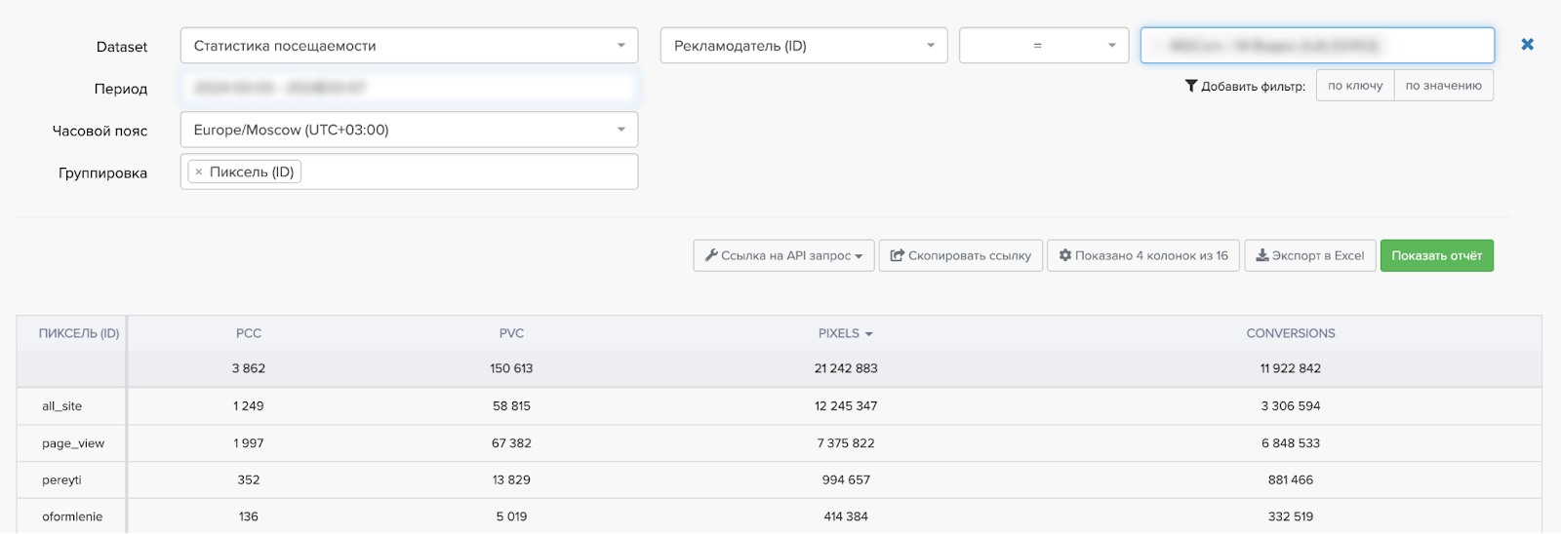Click the CONVERSIONS column header

(x=1290, y=333)
